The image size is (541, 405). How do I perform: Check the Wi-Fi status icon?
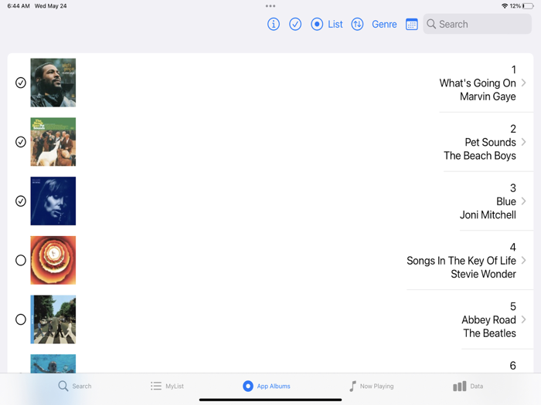pyautogui.click(x=505, y=6)
